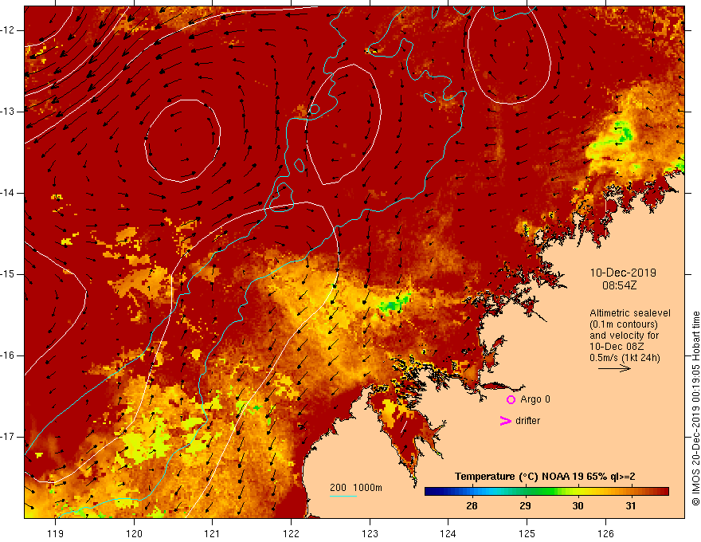This screenshot has width=701, height=542.
Task: Click latitude label -16
Action: tap(7, 355)
